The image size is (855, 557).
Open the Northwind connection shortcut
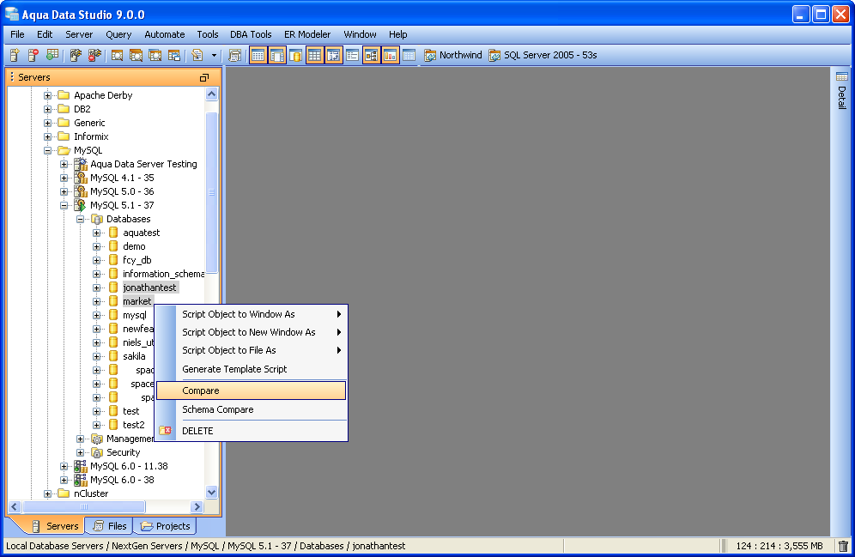tap(453, 55)
